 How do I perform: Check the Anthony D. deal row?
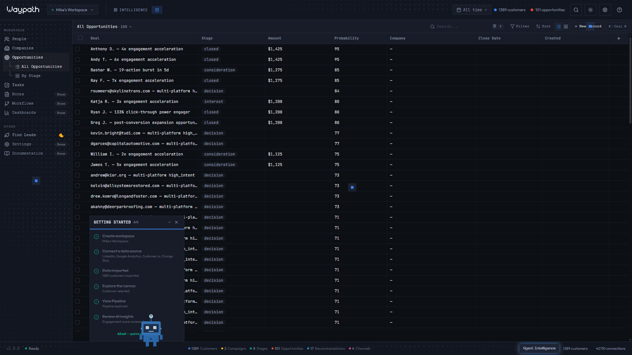point(77,49)
